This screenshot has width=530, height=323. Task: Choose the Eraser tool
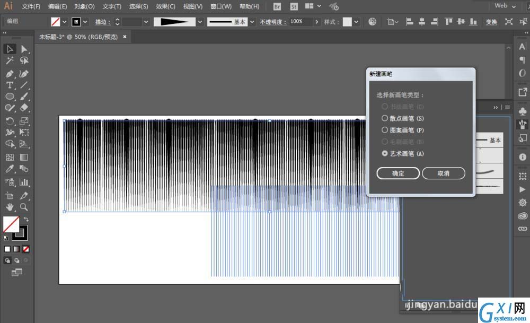coord(24,108)
